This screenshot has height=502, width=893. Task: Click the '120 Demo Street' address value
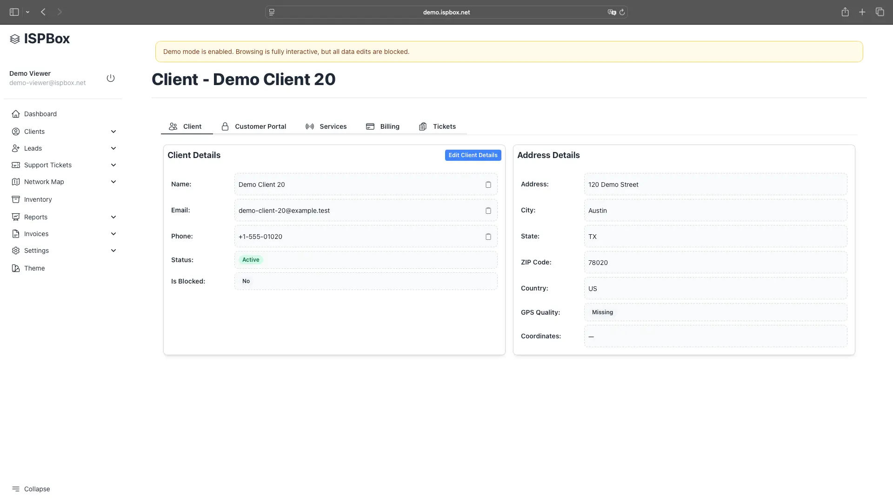coord(613,185)
